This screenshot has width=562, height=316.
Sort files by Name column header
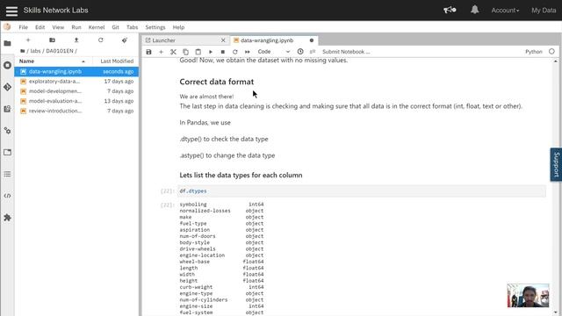pyautogui.click(x=53, y=61)
